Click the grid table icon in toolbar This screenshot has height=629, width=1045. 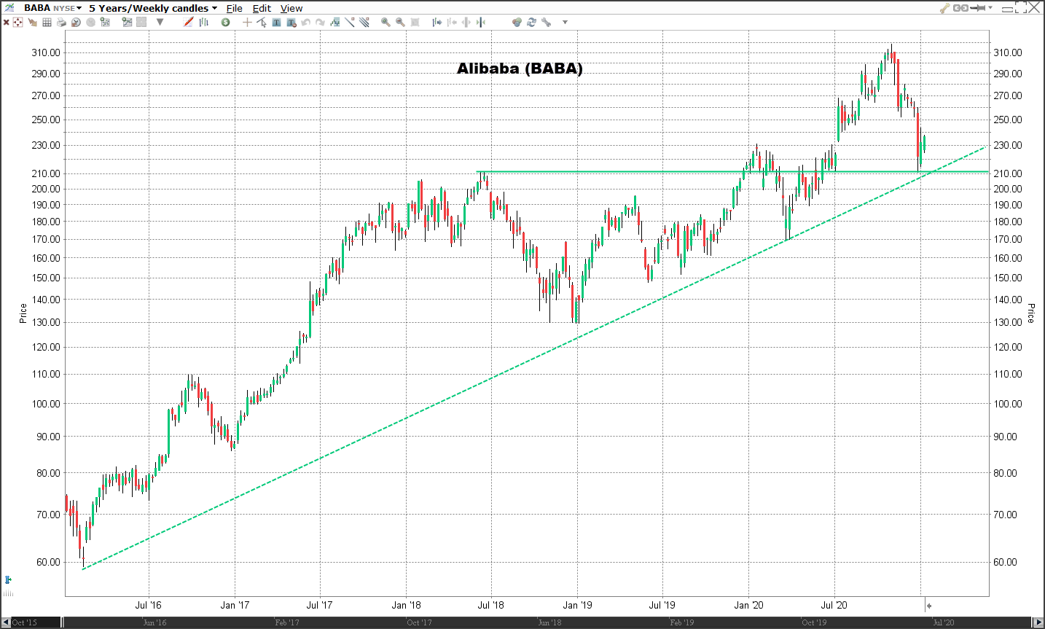[47, 23]
